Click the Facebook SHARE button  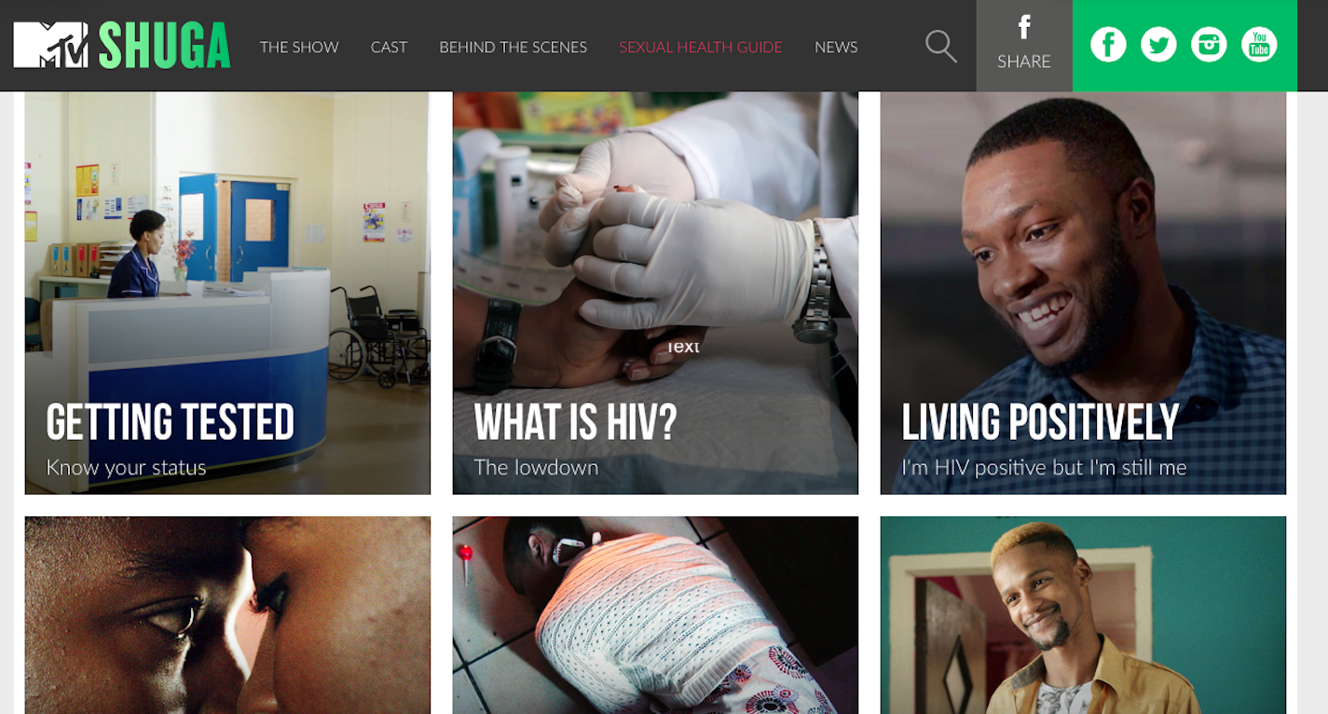(1024, 46)
